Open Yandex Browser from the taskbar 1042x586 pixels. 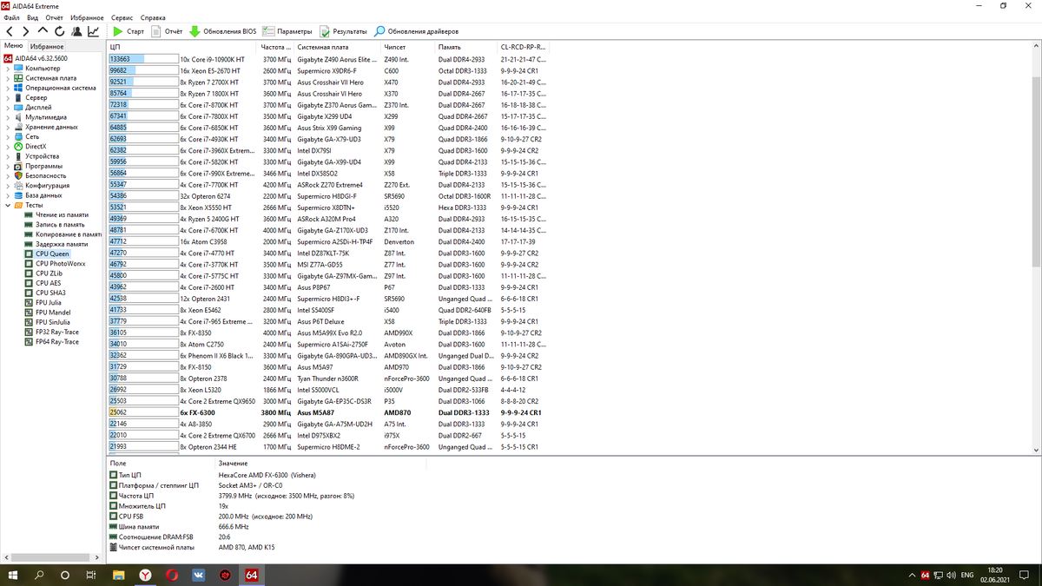click(x=146, y=575)
